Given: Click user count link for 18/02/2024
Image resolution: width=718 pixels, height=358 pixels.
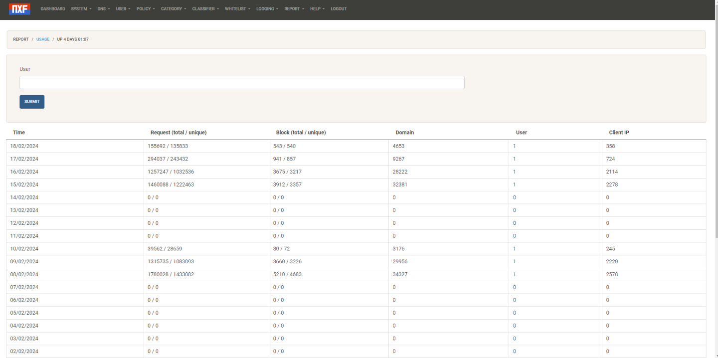Looking at the screenshot, I should pos(515,146).
